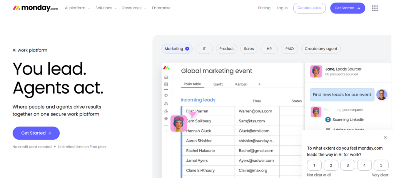Click the Claire El-Khoury row name

[200, 170]
